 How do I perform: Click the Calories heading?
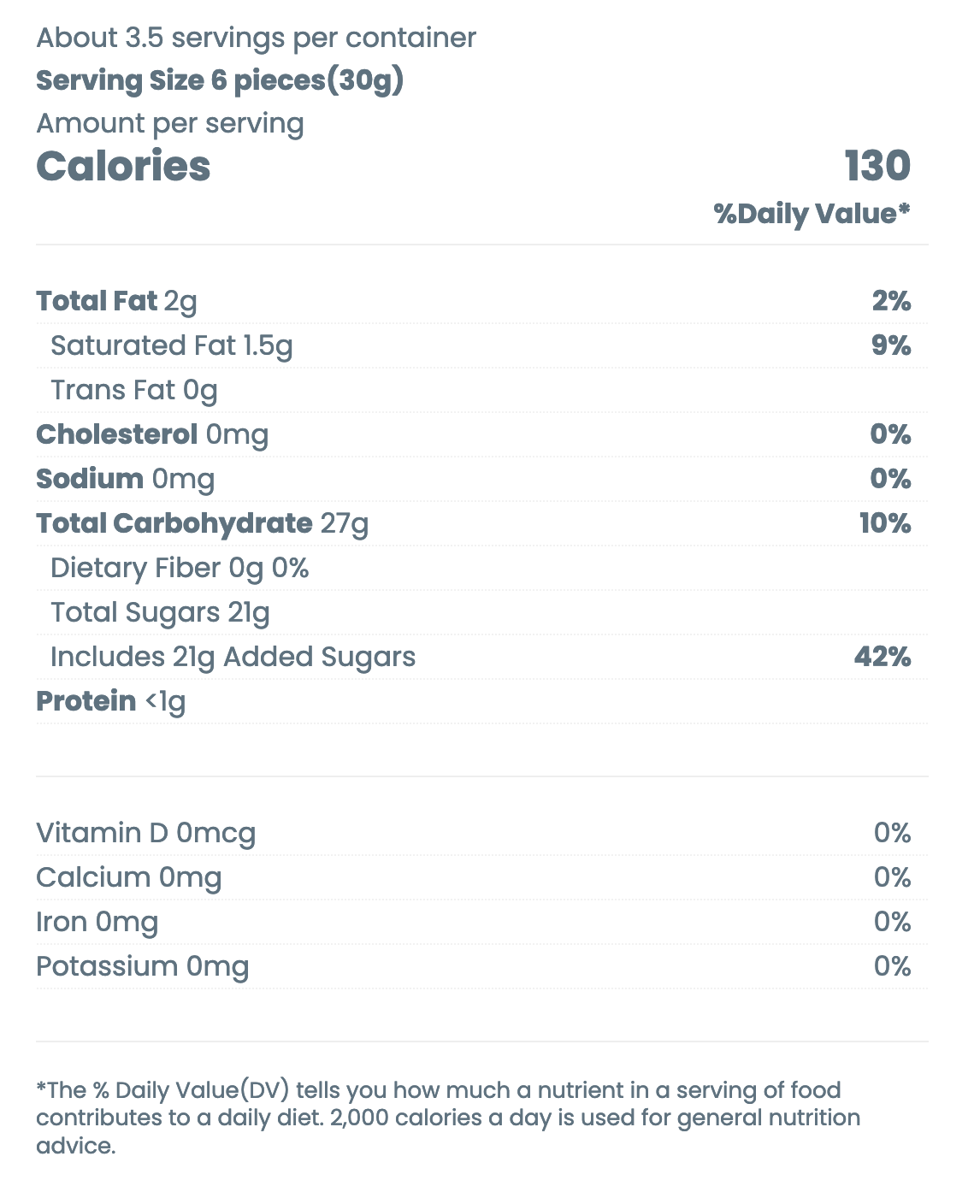pos(123,166)
